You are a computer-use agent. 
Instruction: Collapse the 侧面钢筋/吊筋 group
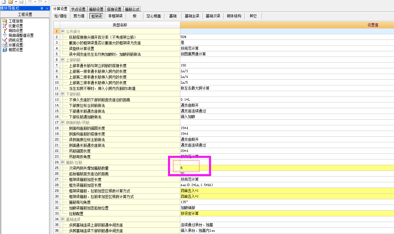(63, 123)
